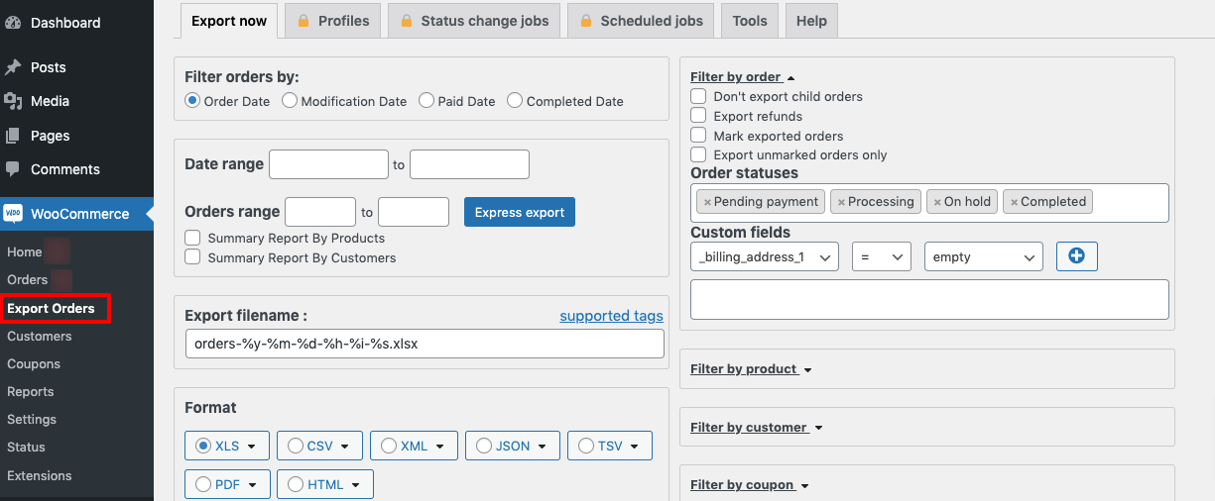Viewport: 1215px width, 501px height.
Task: Open the supported tags link
Action: pos(611,316)
